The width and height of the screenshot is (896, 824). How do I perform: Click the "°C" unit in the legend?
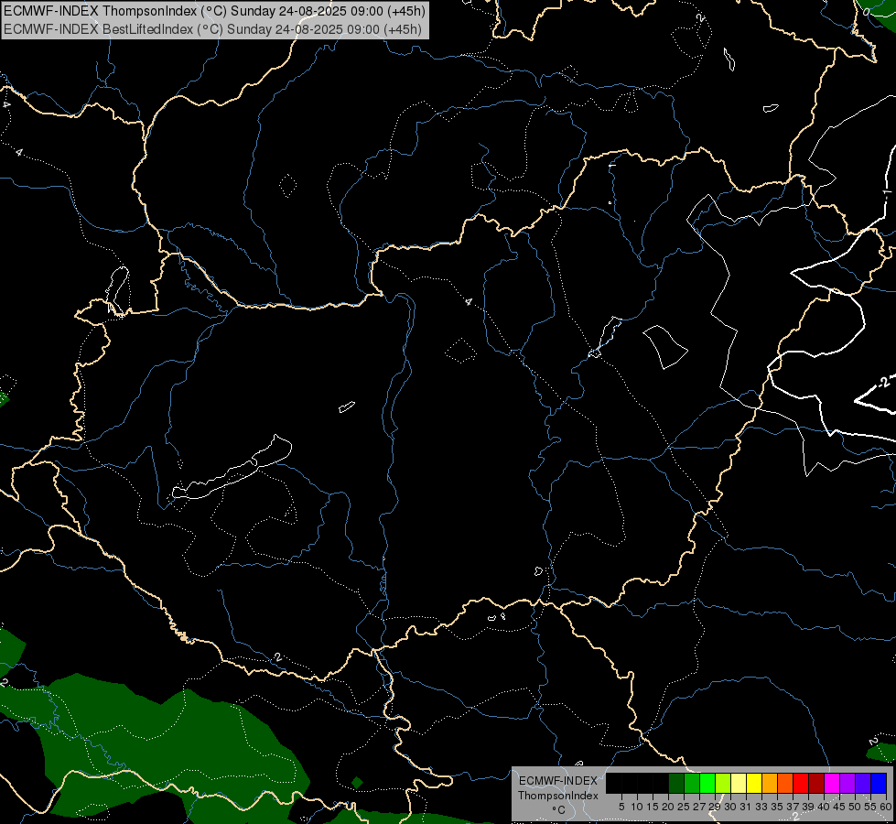(558, 810)
